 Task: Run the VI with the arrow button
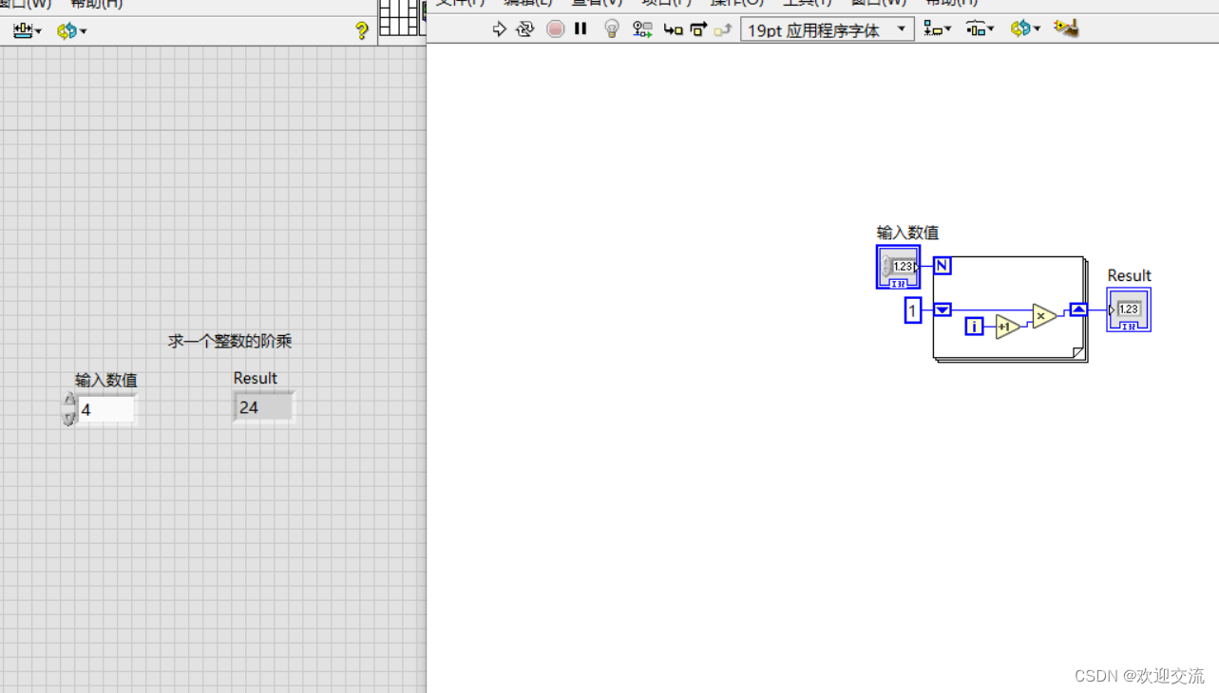coord(499,29)
